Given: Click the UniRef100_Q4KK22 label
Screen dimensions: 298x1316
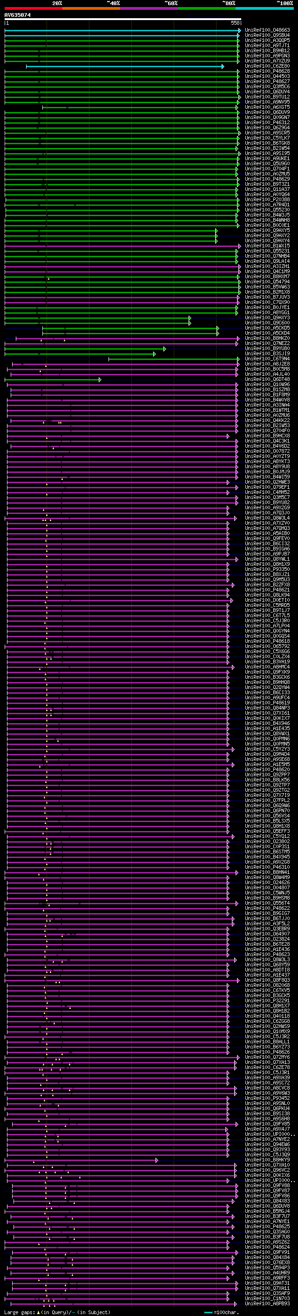Looking at the screenshot, I should (267, 420).
